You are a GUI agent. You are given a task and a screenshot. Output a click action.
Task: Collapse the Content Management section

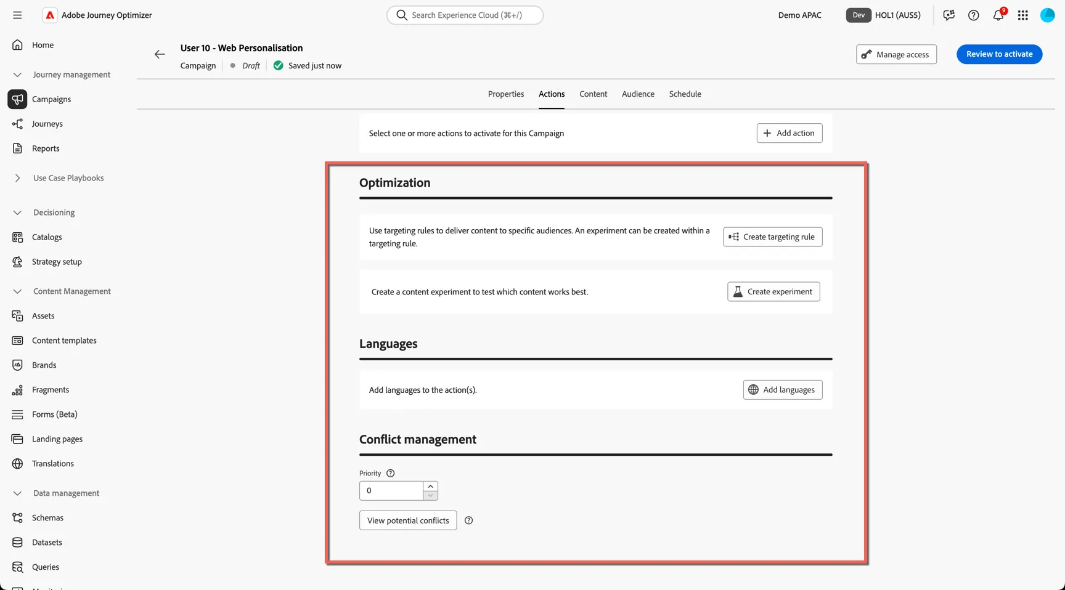(x=17, y=291)
